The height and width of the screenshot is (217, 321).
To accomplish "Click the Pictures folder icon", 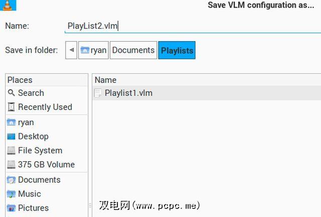I will 12,208.
